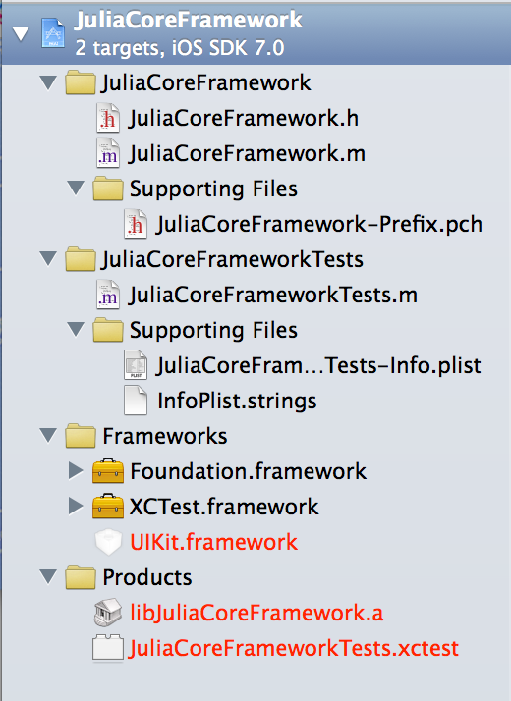Screen dimensions: 511x701
Task: Collapse the Frameworks group disclosure triangle
Action: click(x=48, y=436)
